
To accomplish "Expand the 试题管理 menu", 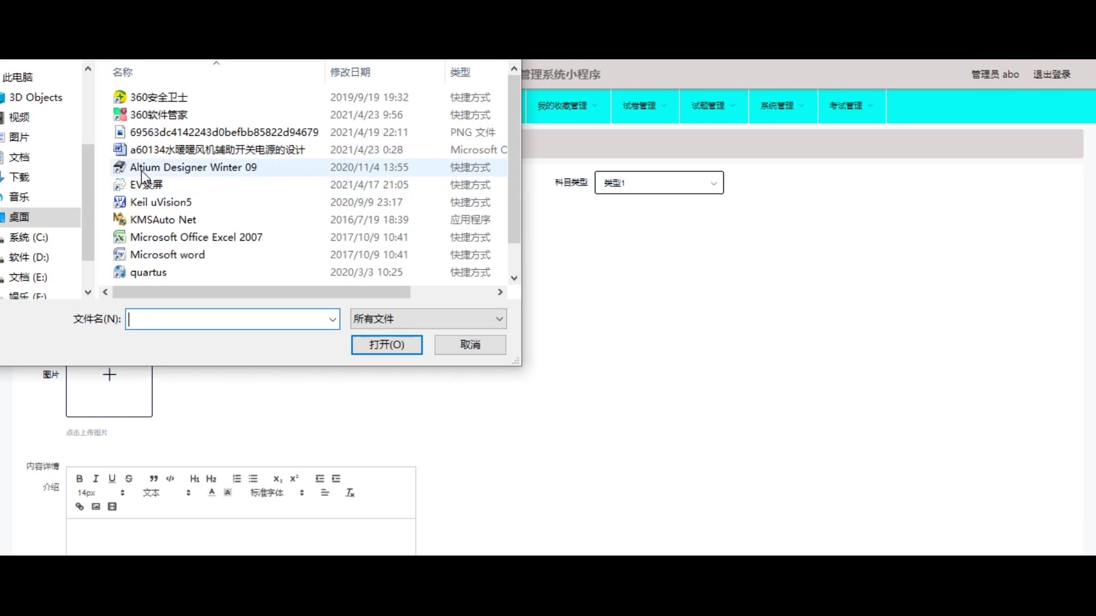I will coord(714,106).
